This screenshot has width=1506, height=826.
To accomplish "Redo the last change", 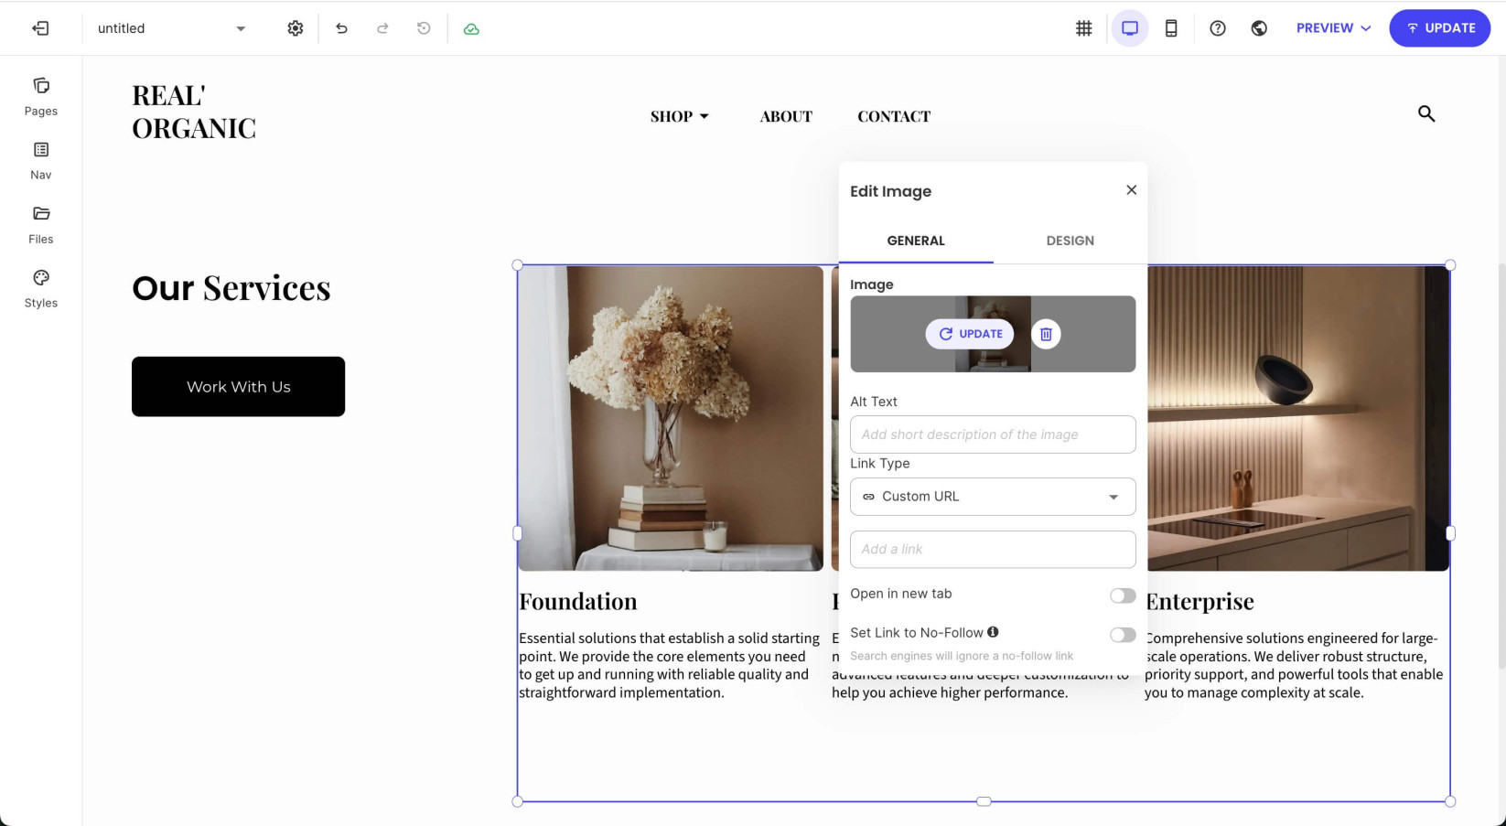I will pos(382,28).
